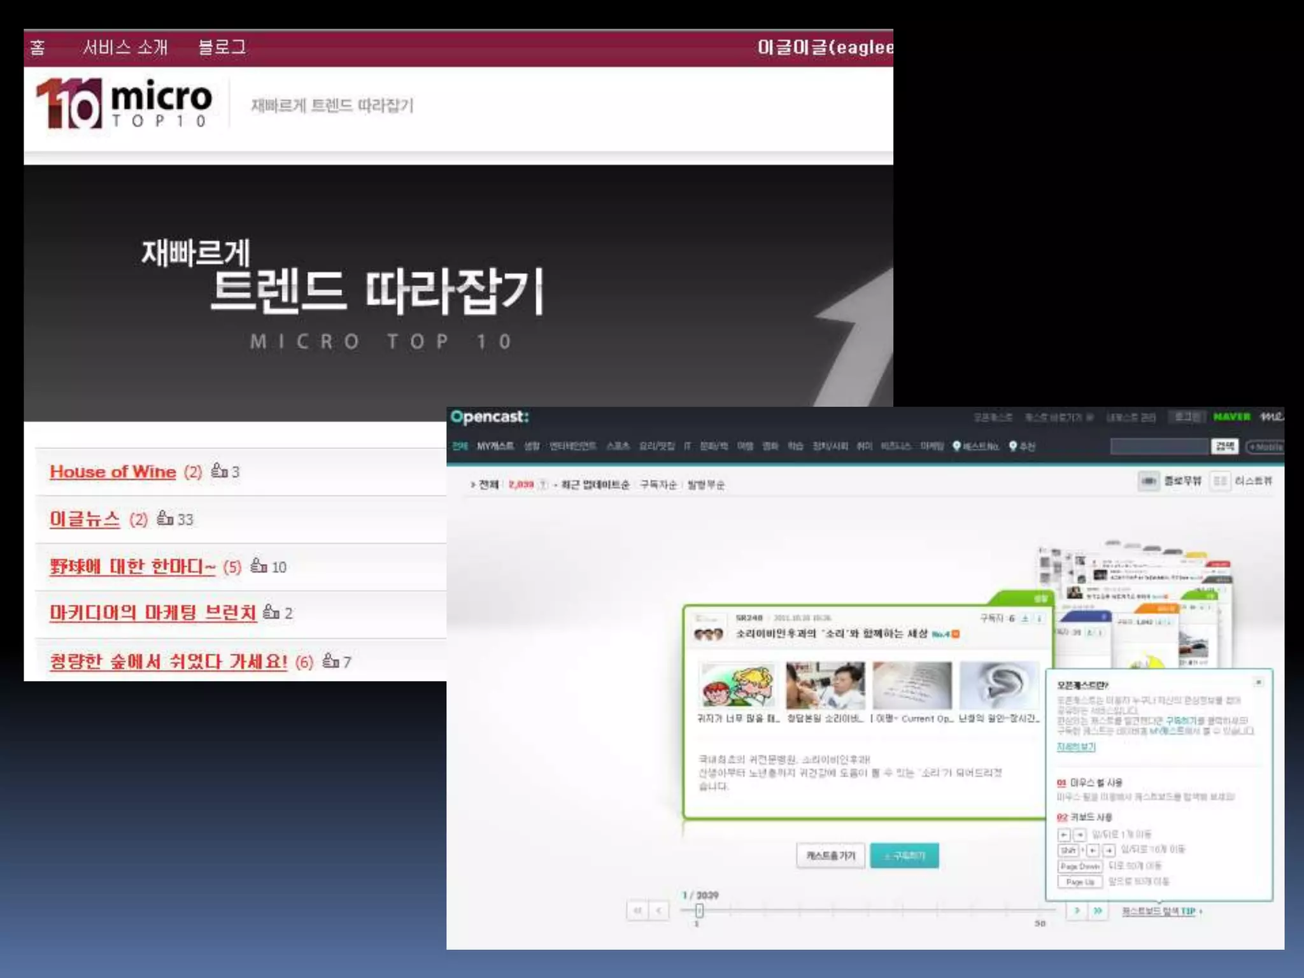Open the 캐스트보드 탐색 TIP expander

point(1161,911)
